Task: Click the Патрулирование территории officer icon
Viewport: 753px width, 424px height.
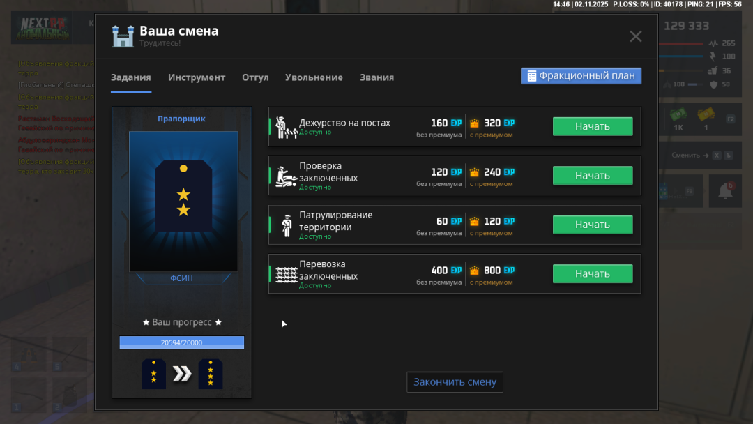Action: (286, 225)
